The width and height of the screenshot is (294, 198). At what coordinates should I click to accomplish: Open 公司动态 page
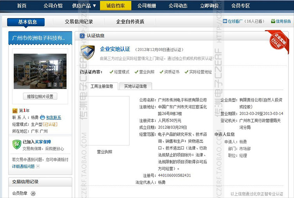pyautogui.click(x=178, y=5)
